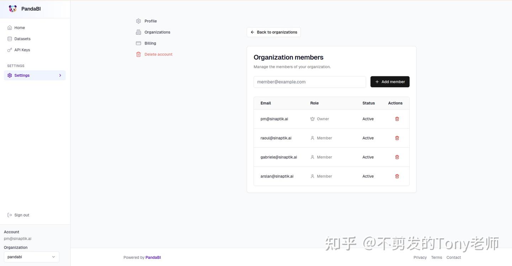Focus the member email input field
Screen dimensions: 512x266
click(310, 82)
